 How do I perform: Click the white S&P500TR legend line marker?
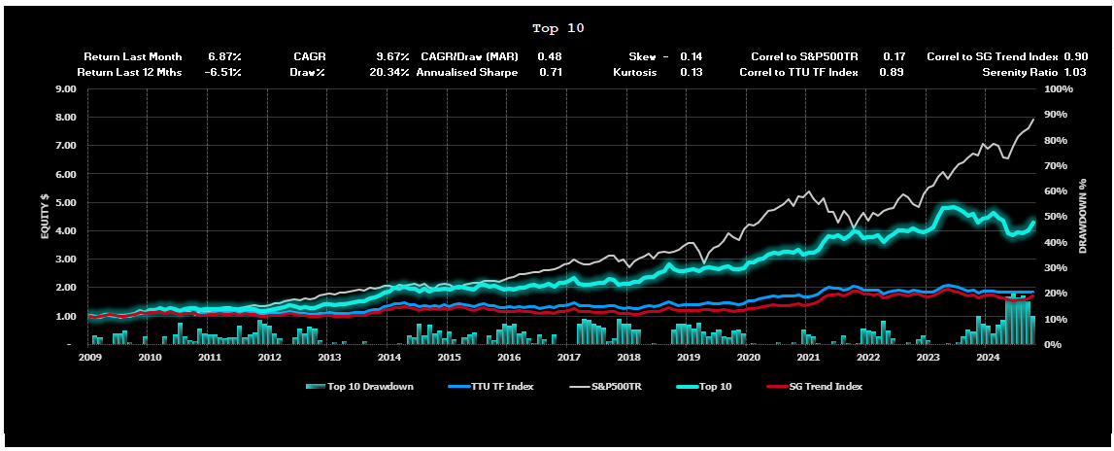click(x=581, y=386)
